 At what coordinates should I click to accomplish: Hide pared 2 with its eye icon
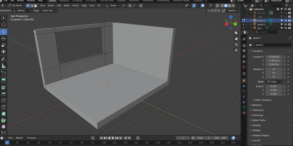click(x=286, y=24)
